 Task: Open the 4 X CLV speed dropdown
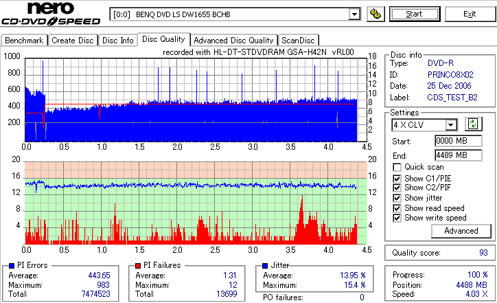click(450, 124)
